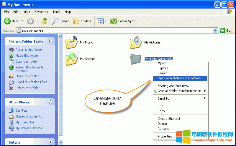Image resolution: width=236 pixels, height=146 pixels.
Task: Click the Share this folder icon
Action: click(x=11, y=76)
